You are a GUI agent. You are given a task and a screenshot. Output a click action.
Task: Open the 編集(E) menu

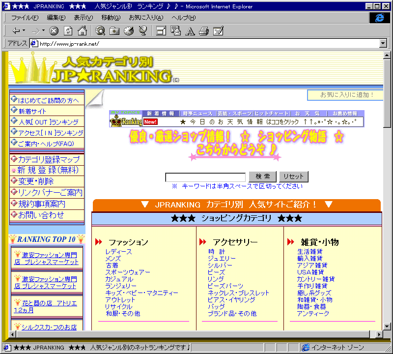click(x=56, y=18)
